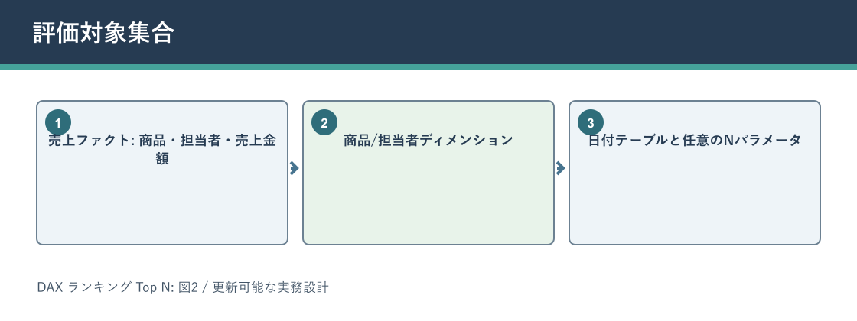857x321 pixels.
Task: Select the 売上ファクト card heading text
Action: (x=162, y=149)
